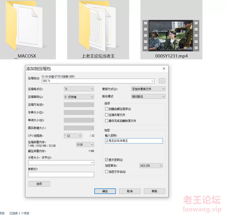Click the 选项 button
Image resolution: width=226 pixels, height=215 pixels.
coord(39,184)
